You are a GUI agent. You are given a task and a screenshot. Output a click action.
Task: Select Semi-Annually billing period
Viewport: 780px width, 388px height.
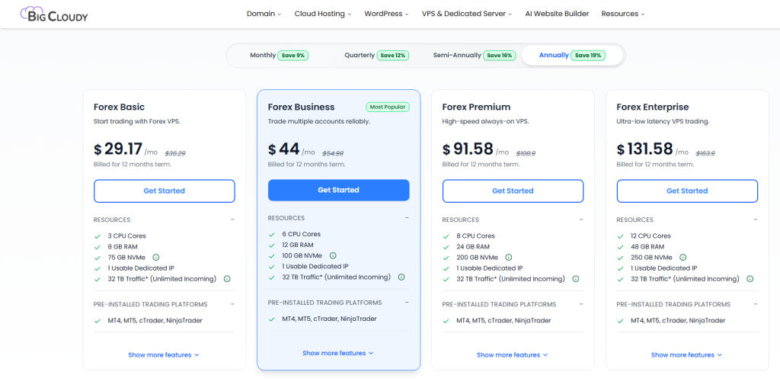click(x=474, y=56)
